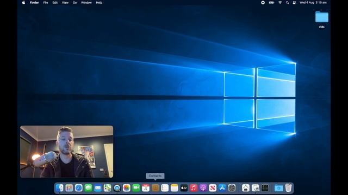Open the vids folder on desktop
This screenshot has height=195, width=348.
click(322, 19)
